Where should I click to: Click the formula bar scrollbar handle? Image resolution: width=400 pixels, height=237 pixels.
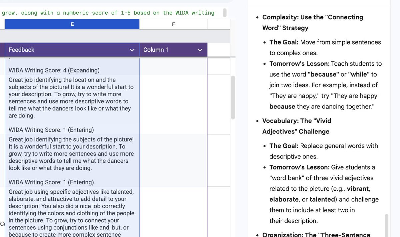[x=225, y=13]
